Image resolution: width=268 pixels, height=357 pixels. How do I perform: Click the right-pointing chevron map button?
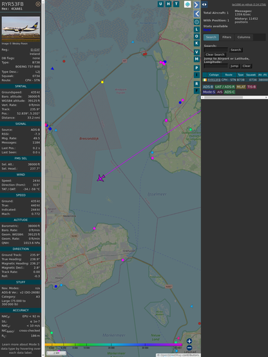(x=196, y=5)
